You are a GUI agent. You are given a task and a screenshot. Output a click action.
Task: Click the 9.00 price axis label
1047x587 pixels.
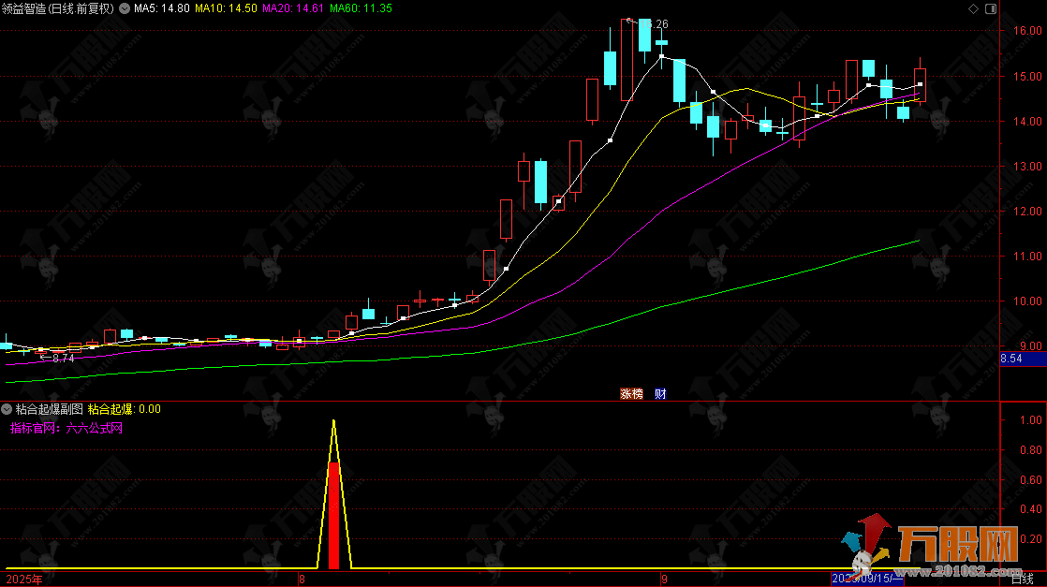[1031, 345]
